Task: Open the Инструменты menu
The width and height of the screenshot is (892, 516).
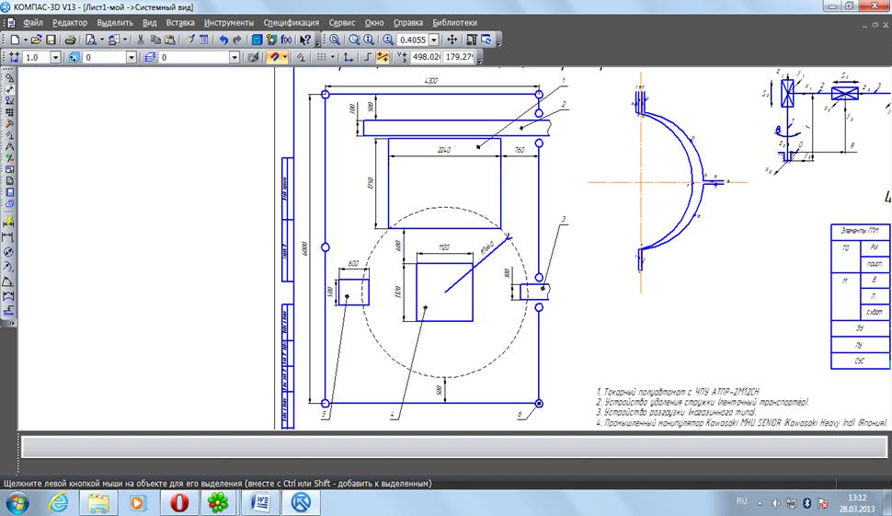Action: [x=229, y=22]
